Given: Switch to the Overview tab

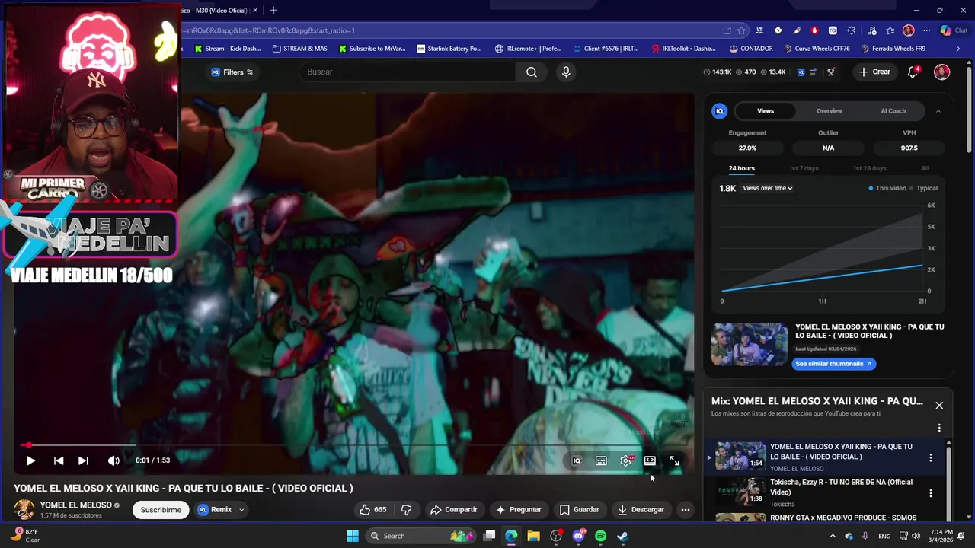Looking at the screenshot, I should coord(830,111).
